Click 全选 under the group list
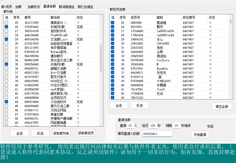The width and height of the screenshot is (236, 163). click(20, 133)
